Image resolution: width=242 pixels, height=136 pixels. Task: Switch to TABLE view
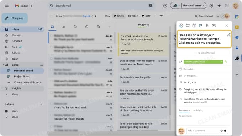pos(133,16)
